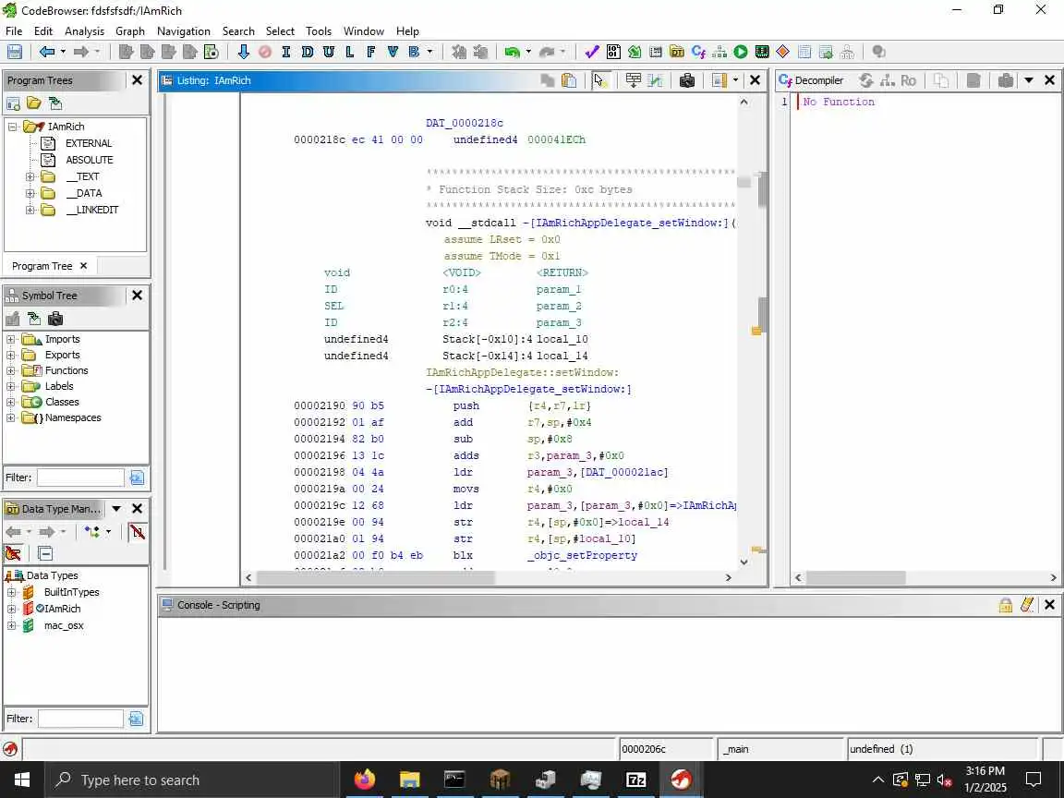Viewport: 1064px width, 798px height.
Task: Expand Classes in Symbol Tree
Action: point(11,402)
